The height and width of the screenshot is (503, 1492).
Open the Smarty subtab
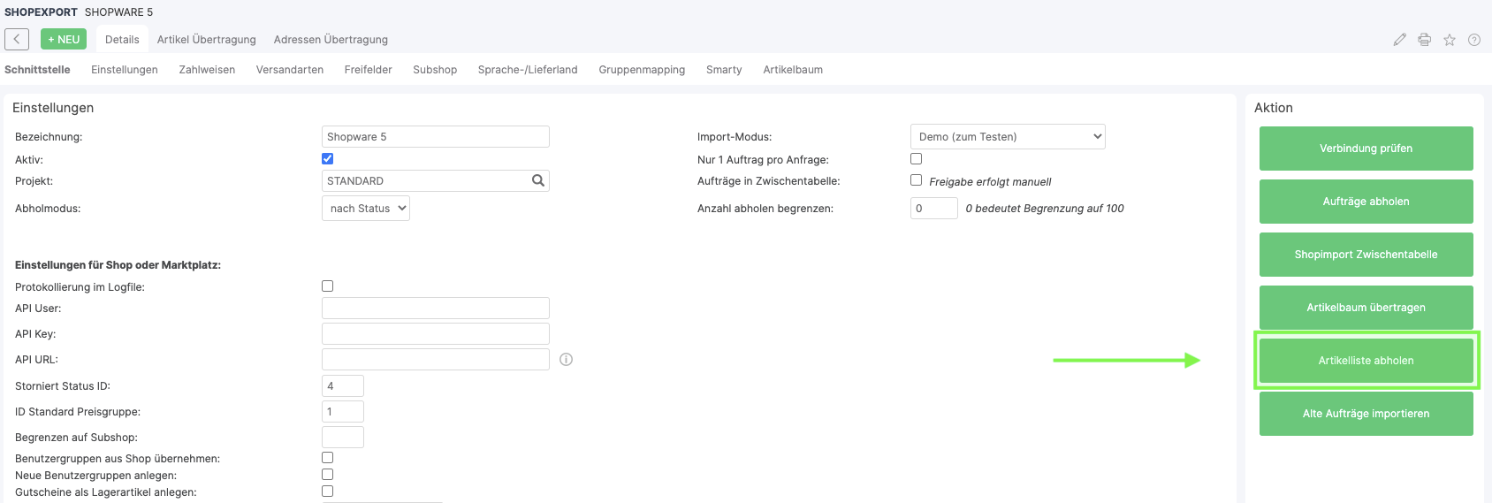724,70
